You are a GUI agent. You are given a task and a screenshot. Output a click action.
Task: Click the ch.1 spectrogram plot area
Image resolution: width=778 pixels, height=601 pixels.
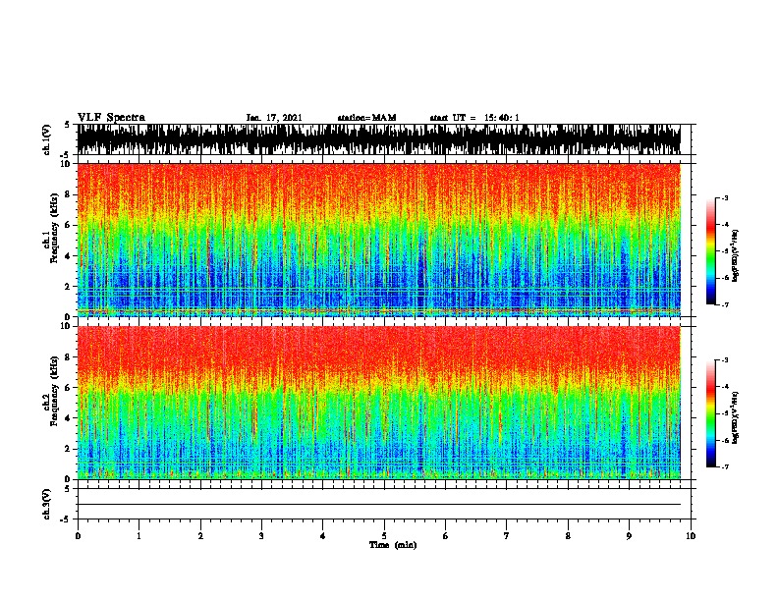pos(378,240)
